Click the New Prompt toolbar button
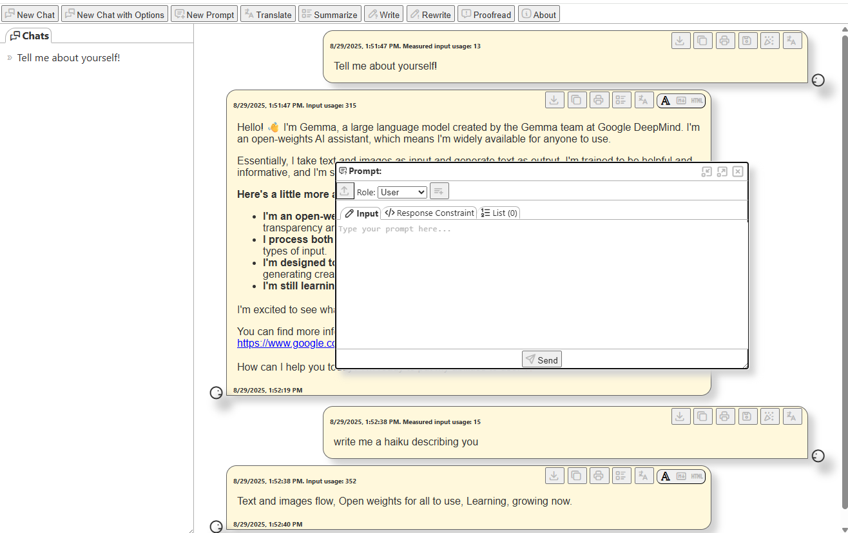The height and width of the screenshot is (533, 848). (204, 14)
